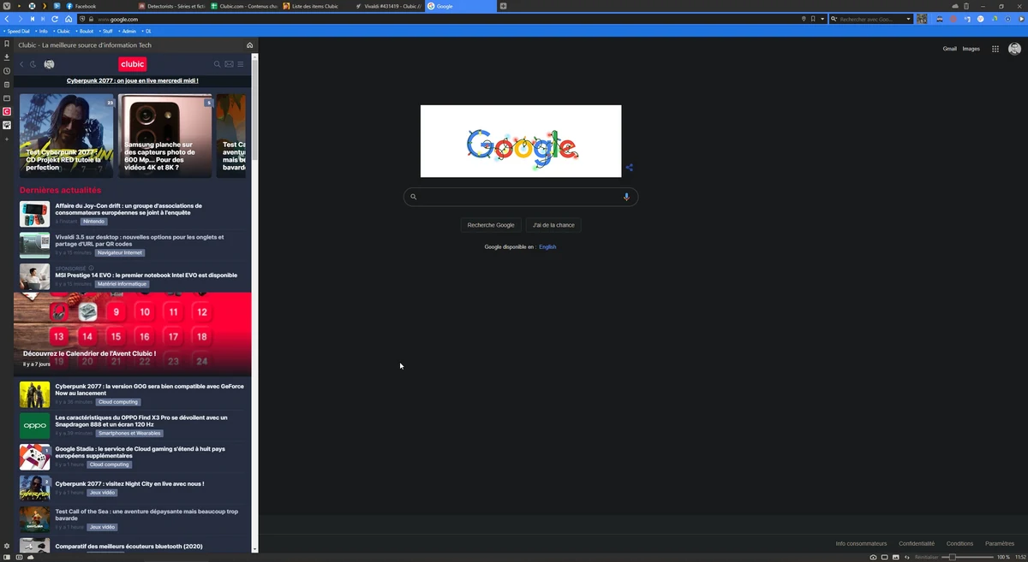Viewport: 1028px width, 562px height.
Task: Click the J'ai de la chance button
Action: tap(553, 225)
